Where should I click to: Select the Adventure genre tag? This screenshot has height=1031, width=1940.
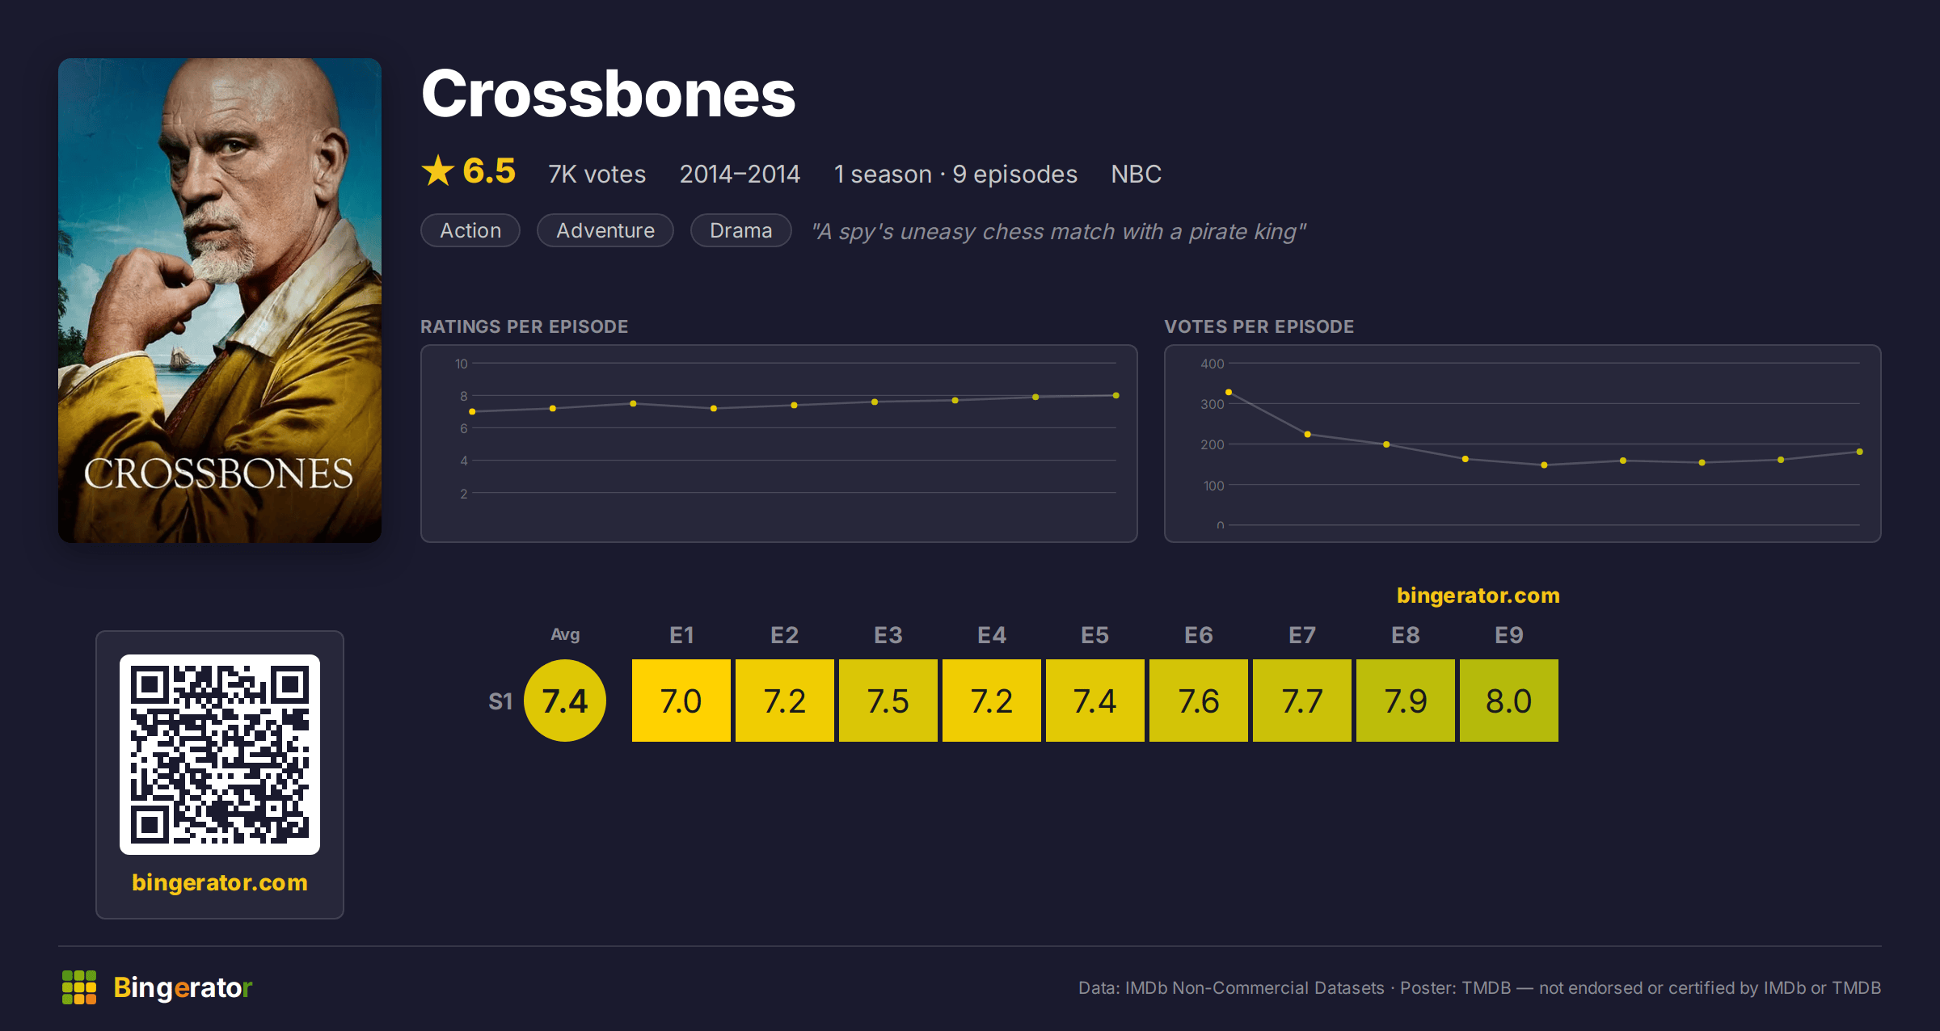[x=605, y=230]
